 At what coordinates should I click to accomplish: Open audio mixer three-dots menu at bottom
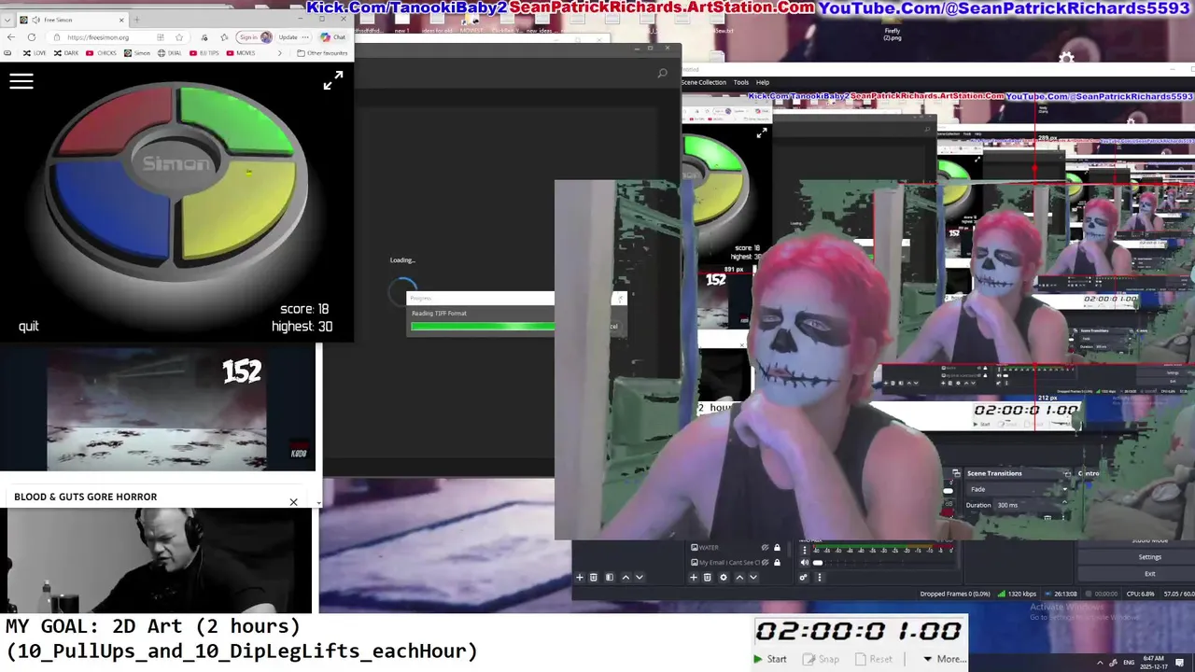(x=820, y=577)
